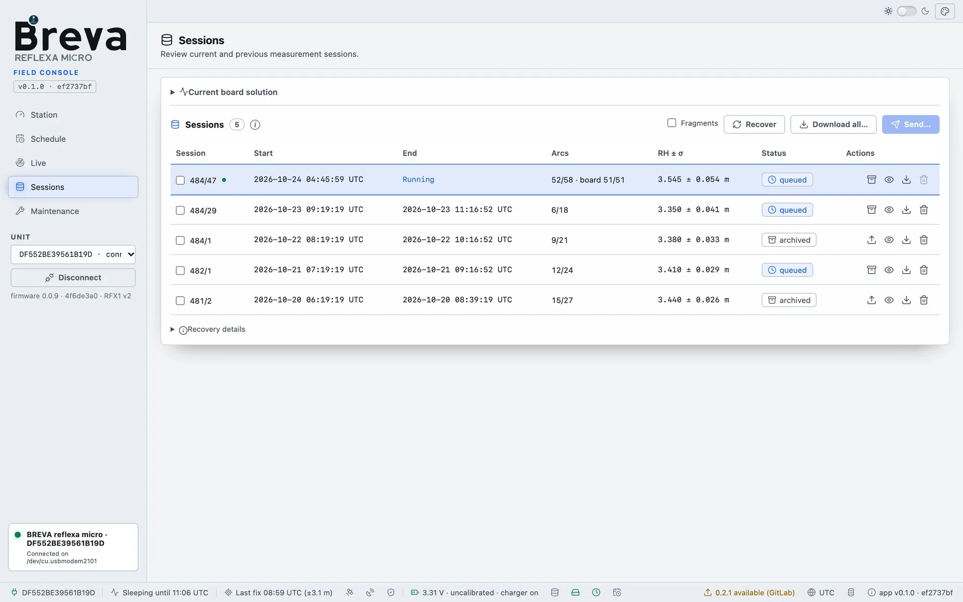Viewport: 963px width, 602px height.
Task: Enable the Fragments checkbox
Action: click(x=672, y=123)
